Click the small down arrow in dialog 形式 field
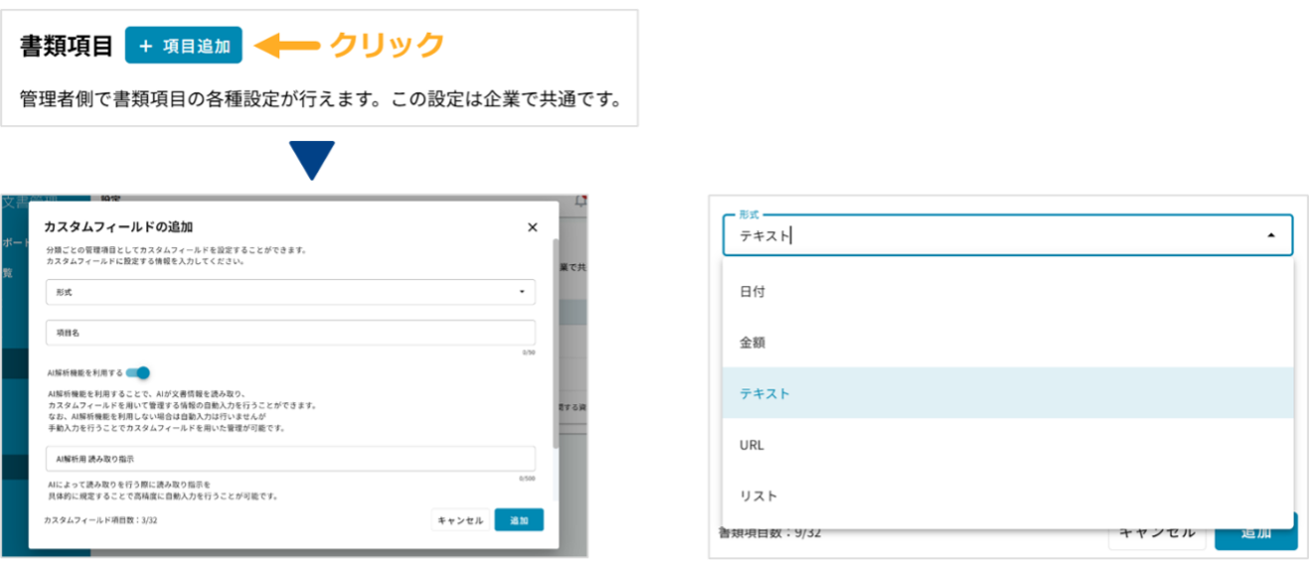The width and height of the screenshot is (1312, 564). tap(522, 292)
